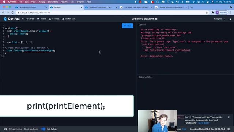The image size is (234, 132).
Task: Close the DartPad browser tab
Action: coord(81,7)
